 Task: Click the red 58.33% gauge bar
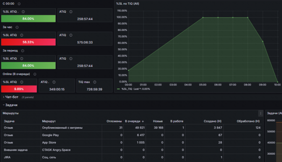[28, 42]
